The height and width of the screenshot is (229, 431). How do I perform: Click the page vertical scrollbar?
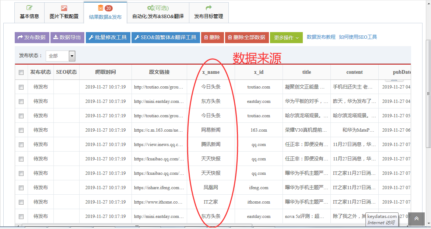pos(428,94)
